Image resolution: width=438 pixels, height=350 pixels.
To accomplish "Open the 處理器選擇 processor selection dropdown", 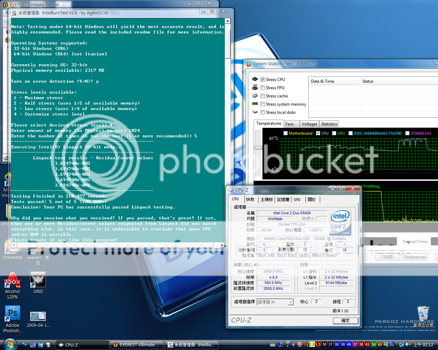I will click(275, 302).
